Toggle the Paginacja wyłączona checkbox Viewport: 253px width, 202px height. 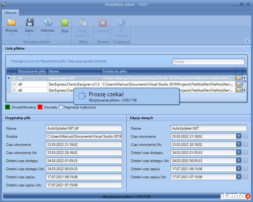pyautogui.click(x=61, y=107)
